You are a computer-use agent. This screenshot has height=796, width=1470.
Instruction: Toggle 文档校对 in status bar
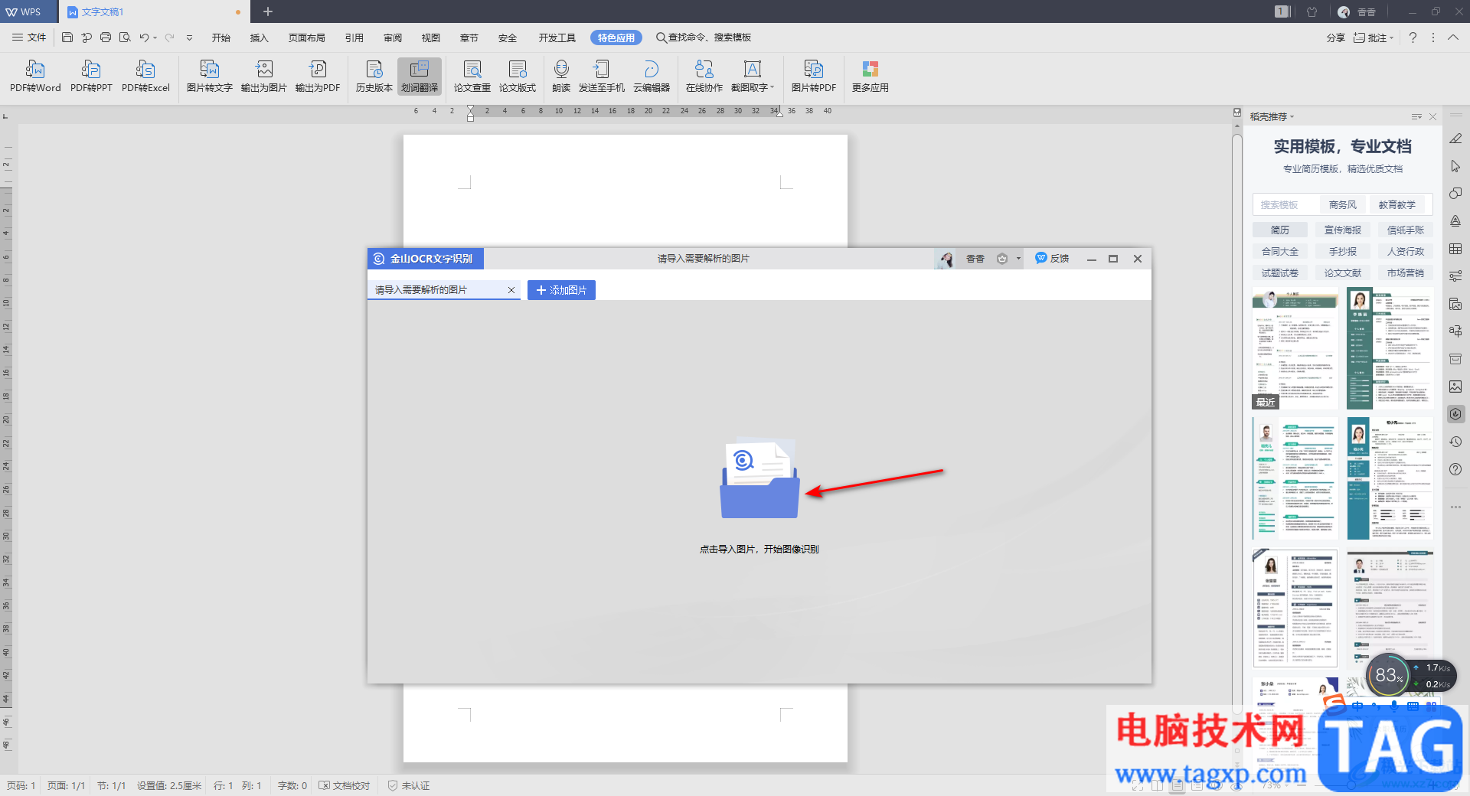(x=345, y=785)
